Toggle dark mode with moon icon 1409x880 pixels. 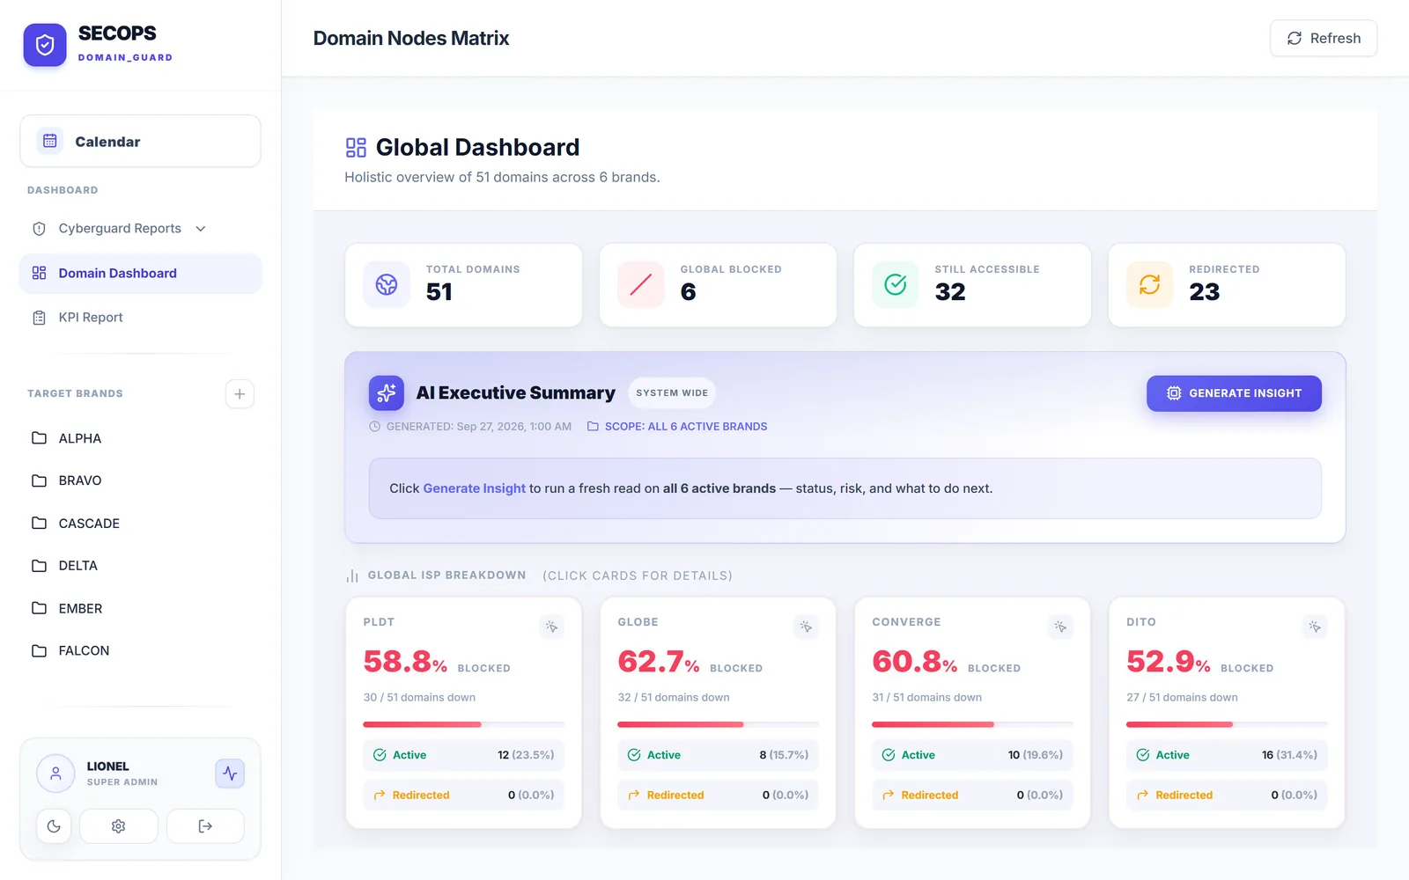coord(54,826)
